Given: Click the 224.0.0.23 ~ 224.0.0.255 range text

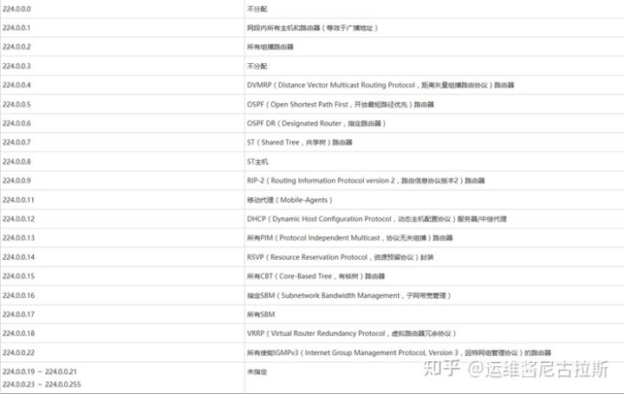Looking at the screenshot, I should [x=42, y=384].
